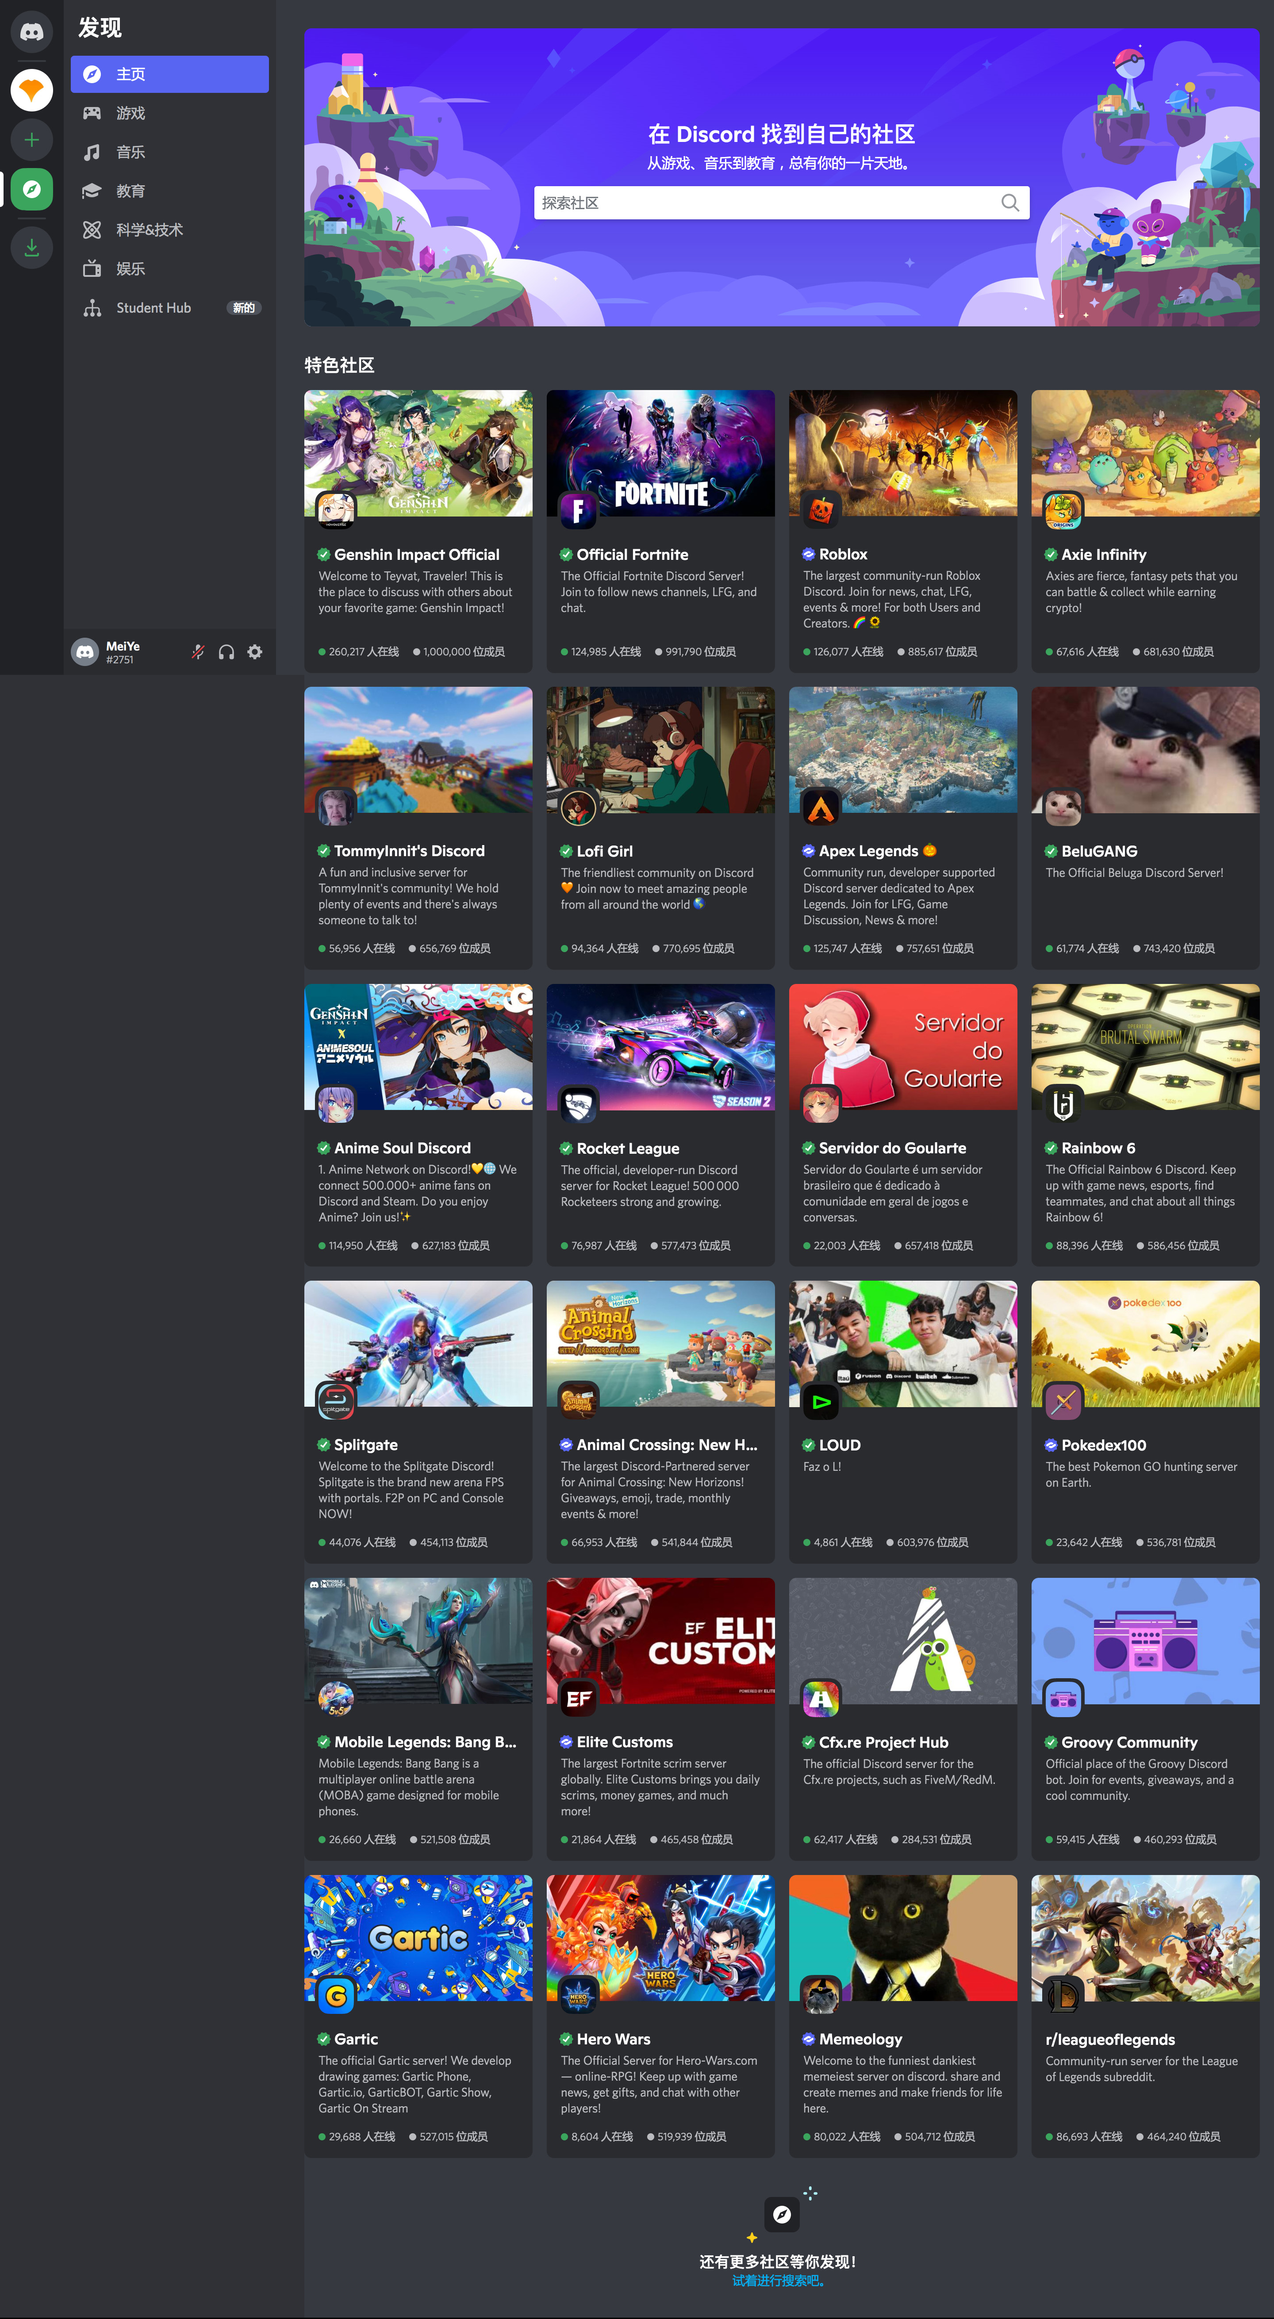
Task: Select 科学&技术 category in sidebar
Action: pyautogui.click(x=170, y=230)
